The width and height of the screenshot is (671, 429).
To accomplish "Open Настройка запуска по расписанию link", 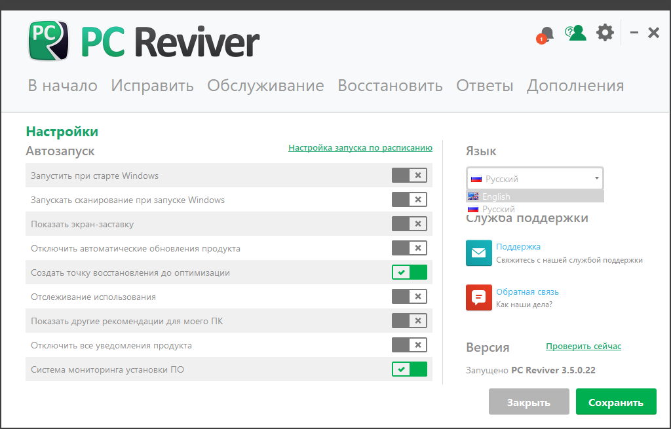I will pos(360,147).
